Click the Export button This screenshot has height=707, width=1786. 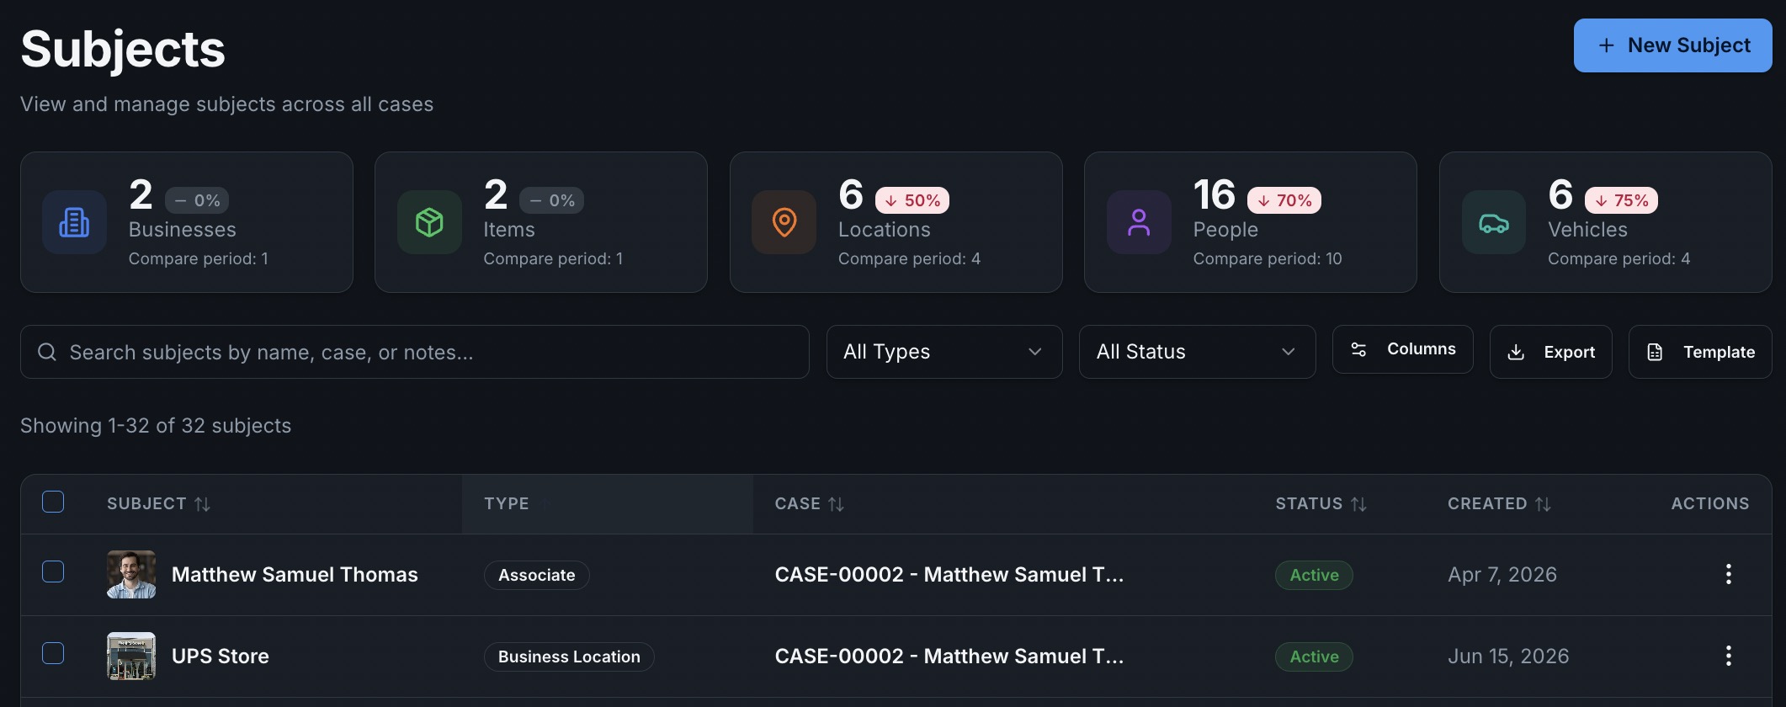click(x=1551, y=352)
